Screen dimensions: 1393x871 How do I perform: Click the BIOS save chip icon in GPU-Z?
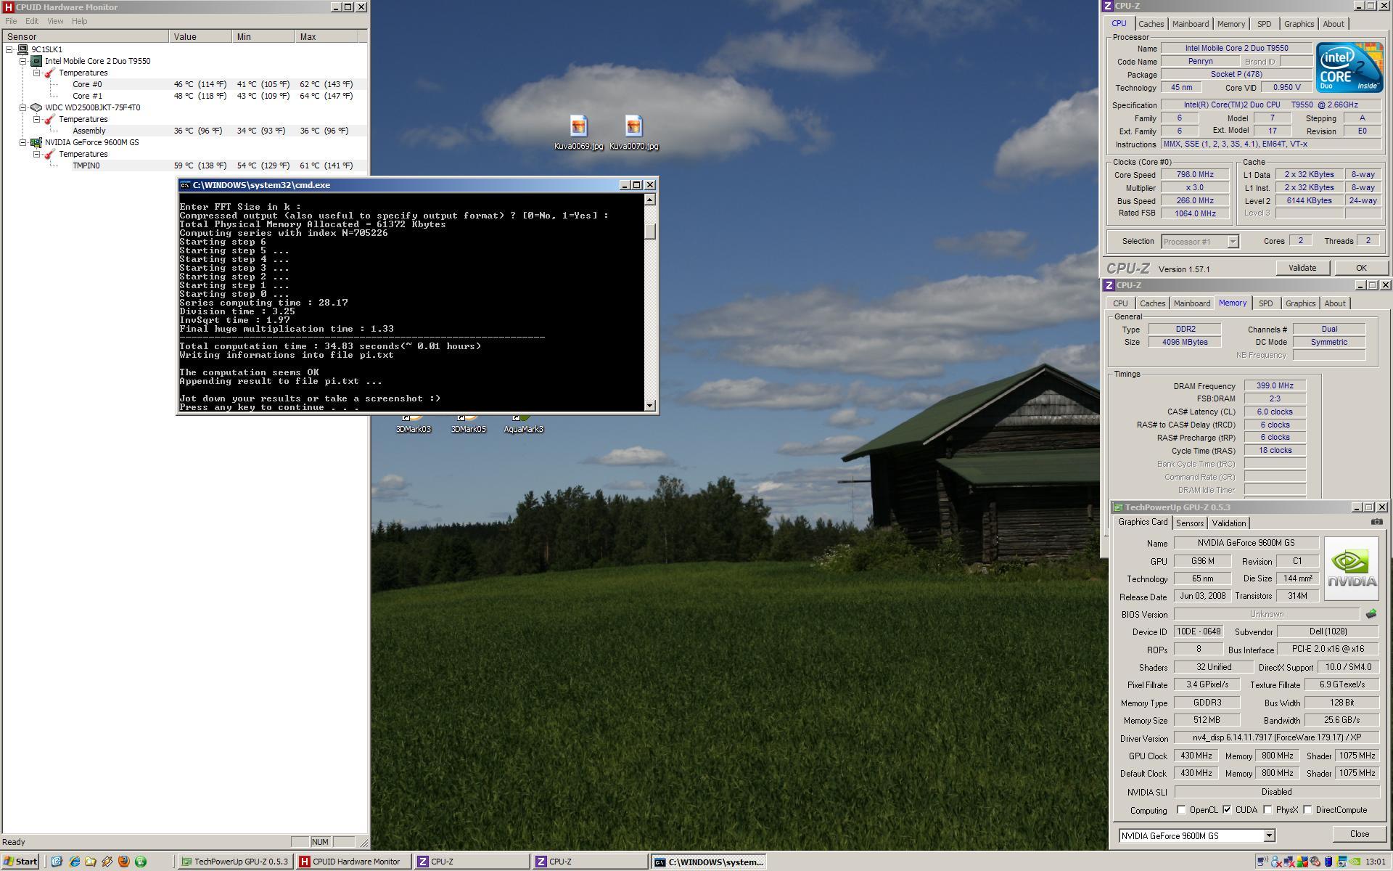pos(1371,614)
